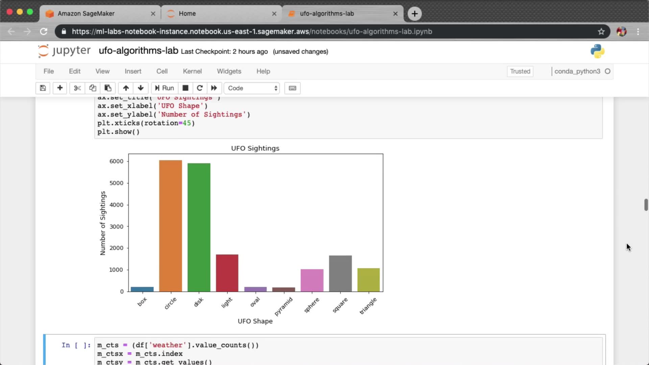Open the Widgets menu
Screen dimensions: 649x365
click(229, 71)
